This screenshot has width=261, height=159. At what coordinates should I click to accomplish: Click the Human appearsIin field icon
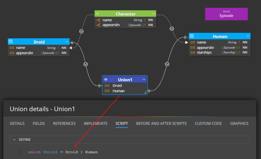pos(193,47)
